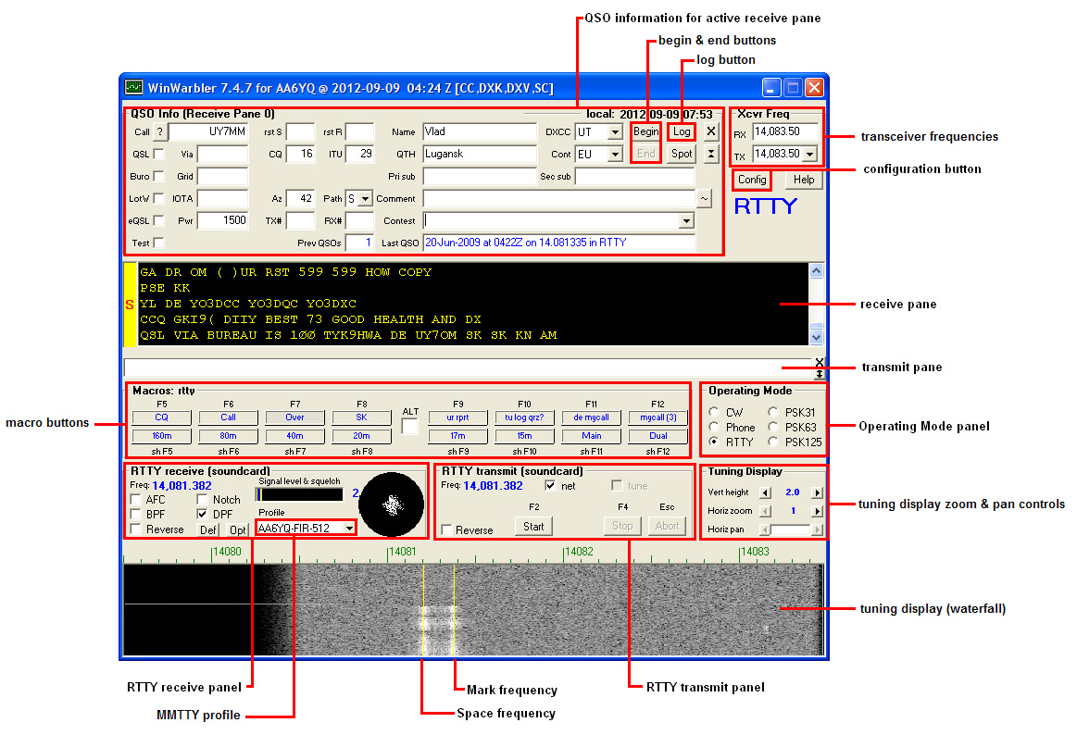Open the Contest dropdown

pyautogui.click(x=686, y=221)
